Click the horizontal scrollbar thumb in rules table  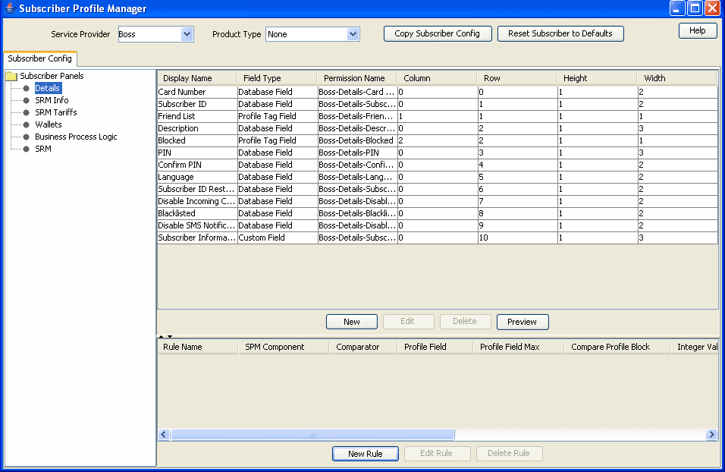pos(313,435)
